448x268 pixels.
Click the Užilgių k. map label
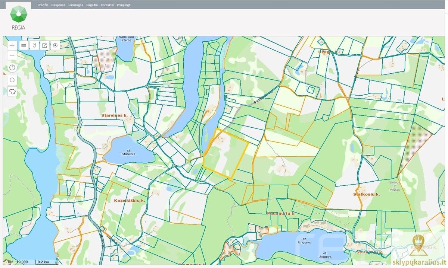(329, 52)
